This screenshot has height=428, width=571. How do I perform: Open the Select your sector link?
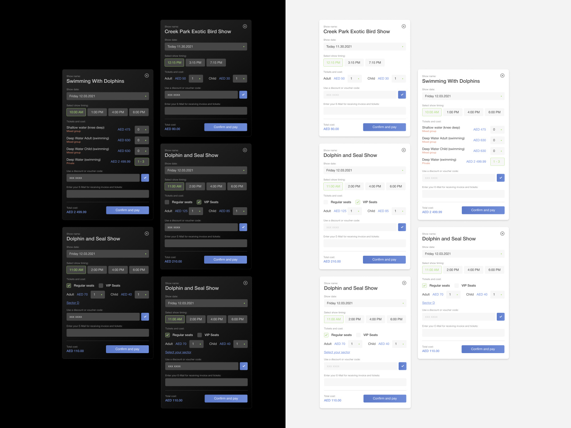(178, 352)
